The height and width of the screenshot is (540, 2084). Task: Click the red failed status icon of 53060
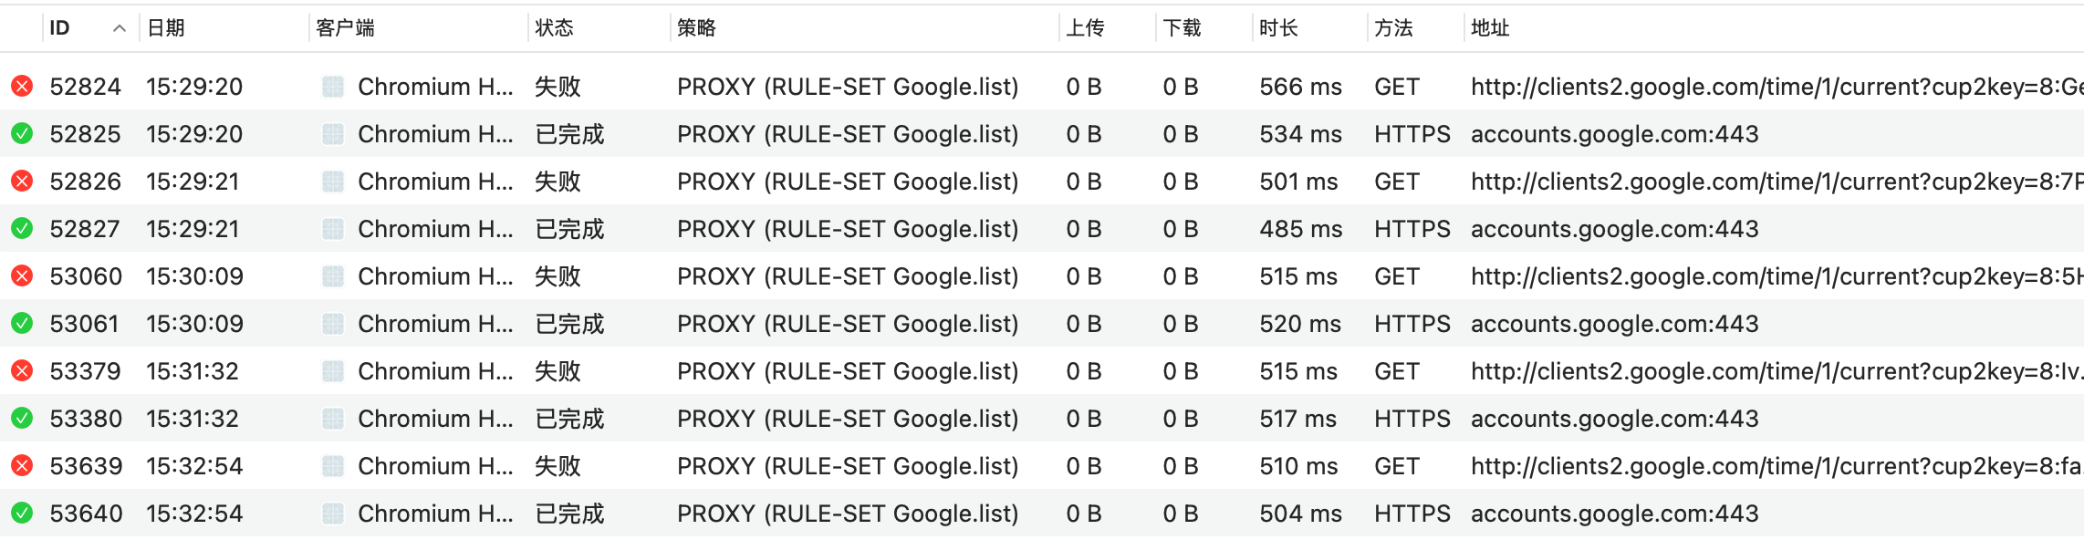tap(22, 276)
